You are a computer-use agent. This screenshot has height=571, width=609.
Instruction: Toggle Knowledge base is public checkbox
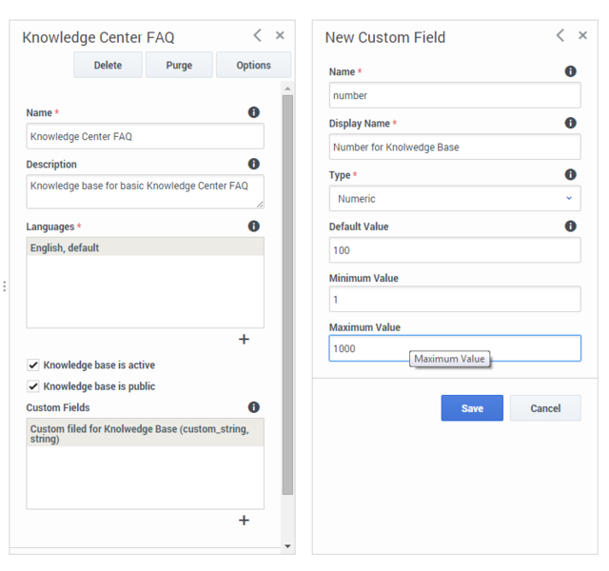(x=33, y=386)
